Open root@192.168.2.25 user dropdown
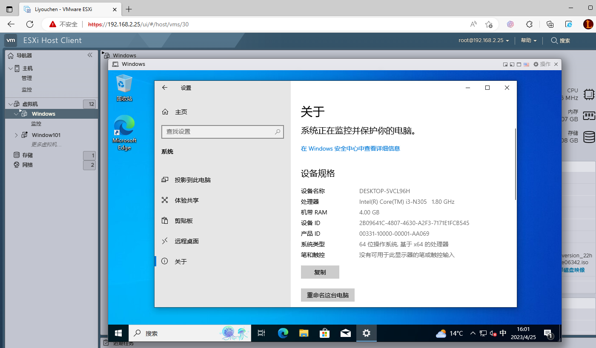 pos(484,40)
